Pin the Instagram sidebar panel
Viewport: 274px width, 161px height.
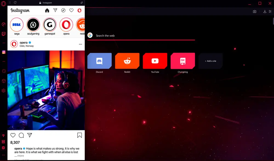click(81, 2)
